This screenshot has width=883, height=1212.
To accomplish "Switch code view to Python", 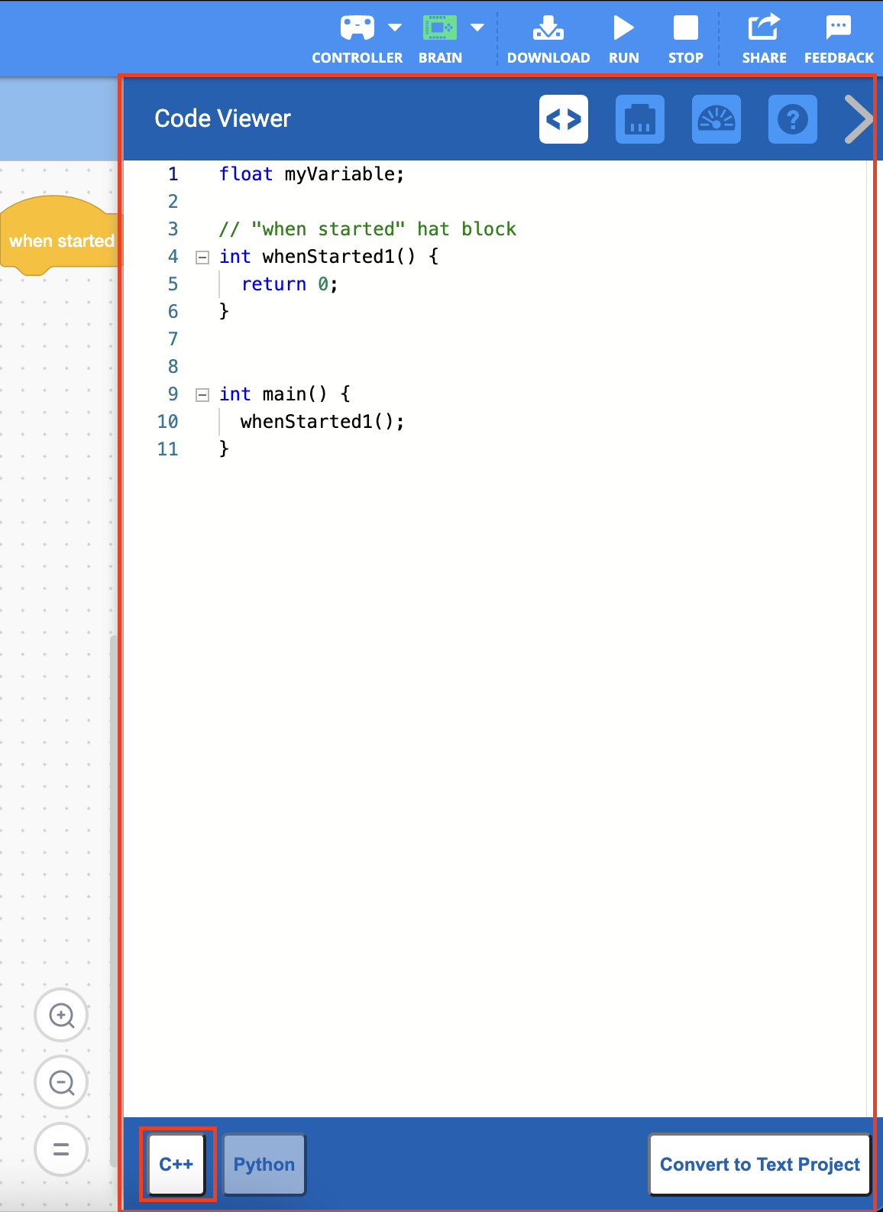I will tap(264, 1164).
